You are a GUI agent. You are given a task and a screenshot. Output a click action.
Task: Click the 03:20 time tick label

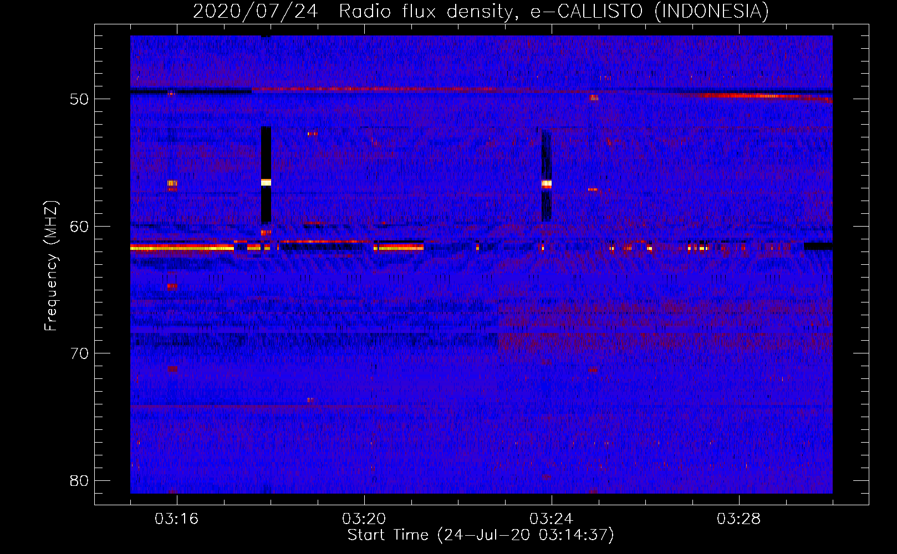click(x=364, y=519)
